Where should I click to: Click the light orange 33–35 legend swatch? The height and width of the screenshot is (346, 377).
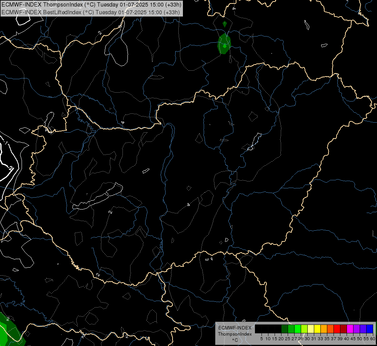(x=324, y=329)
